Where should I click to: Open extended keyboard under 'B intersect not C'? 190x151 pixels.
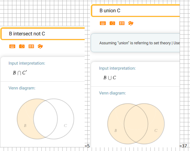pos(12,46)
